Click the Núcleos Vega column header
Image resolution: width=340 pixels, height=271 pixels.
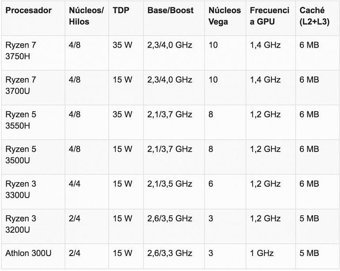click(224, 16)
